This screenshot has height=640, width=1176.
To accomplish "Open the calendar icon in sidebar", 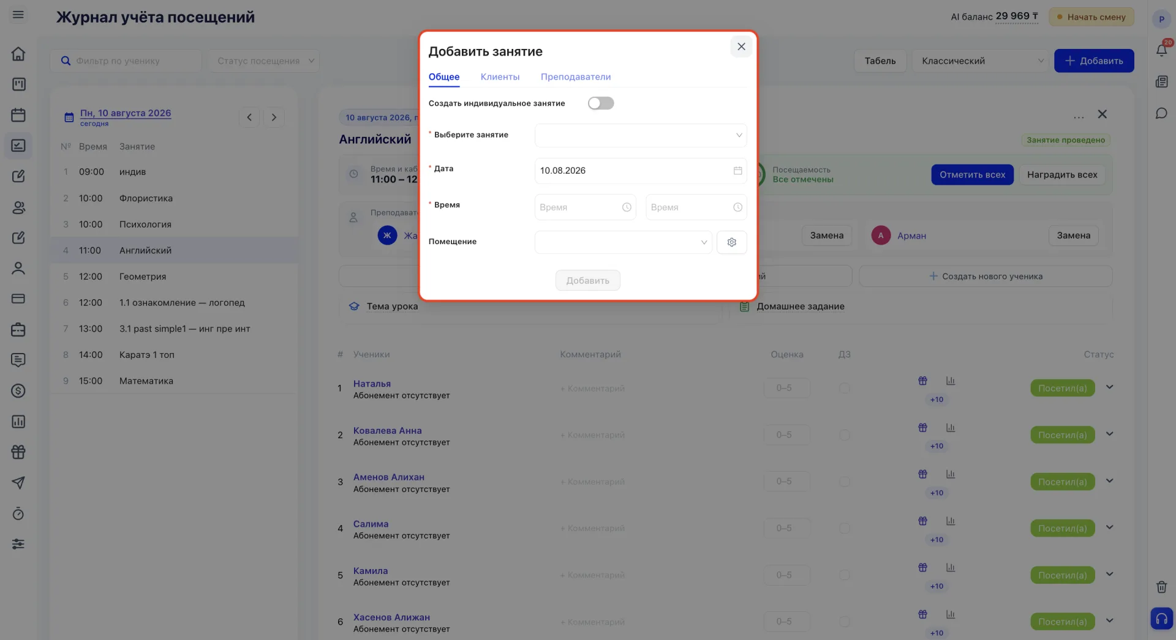I will [x=18, y=115].
